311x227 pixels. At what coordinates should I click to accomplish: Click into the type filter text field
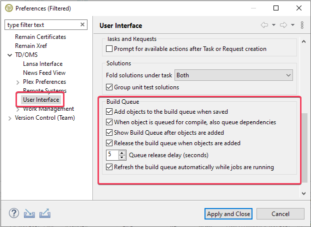pos(42,25)
